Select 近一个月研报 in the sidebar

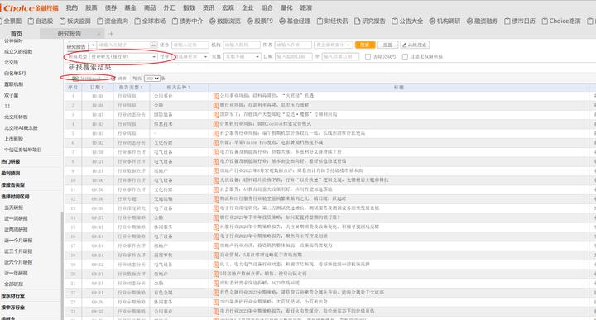[18, 241]
